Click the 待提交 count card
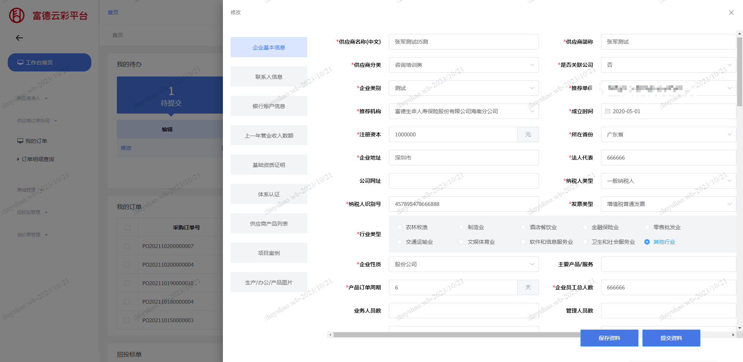The image size is (743, 362). pos(170,95)
